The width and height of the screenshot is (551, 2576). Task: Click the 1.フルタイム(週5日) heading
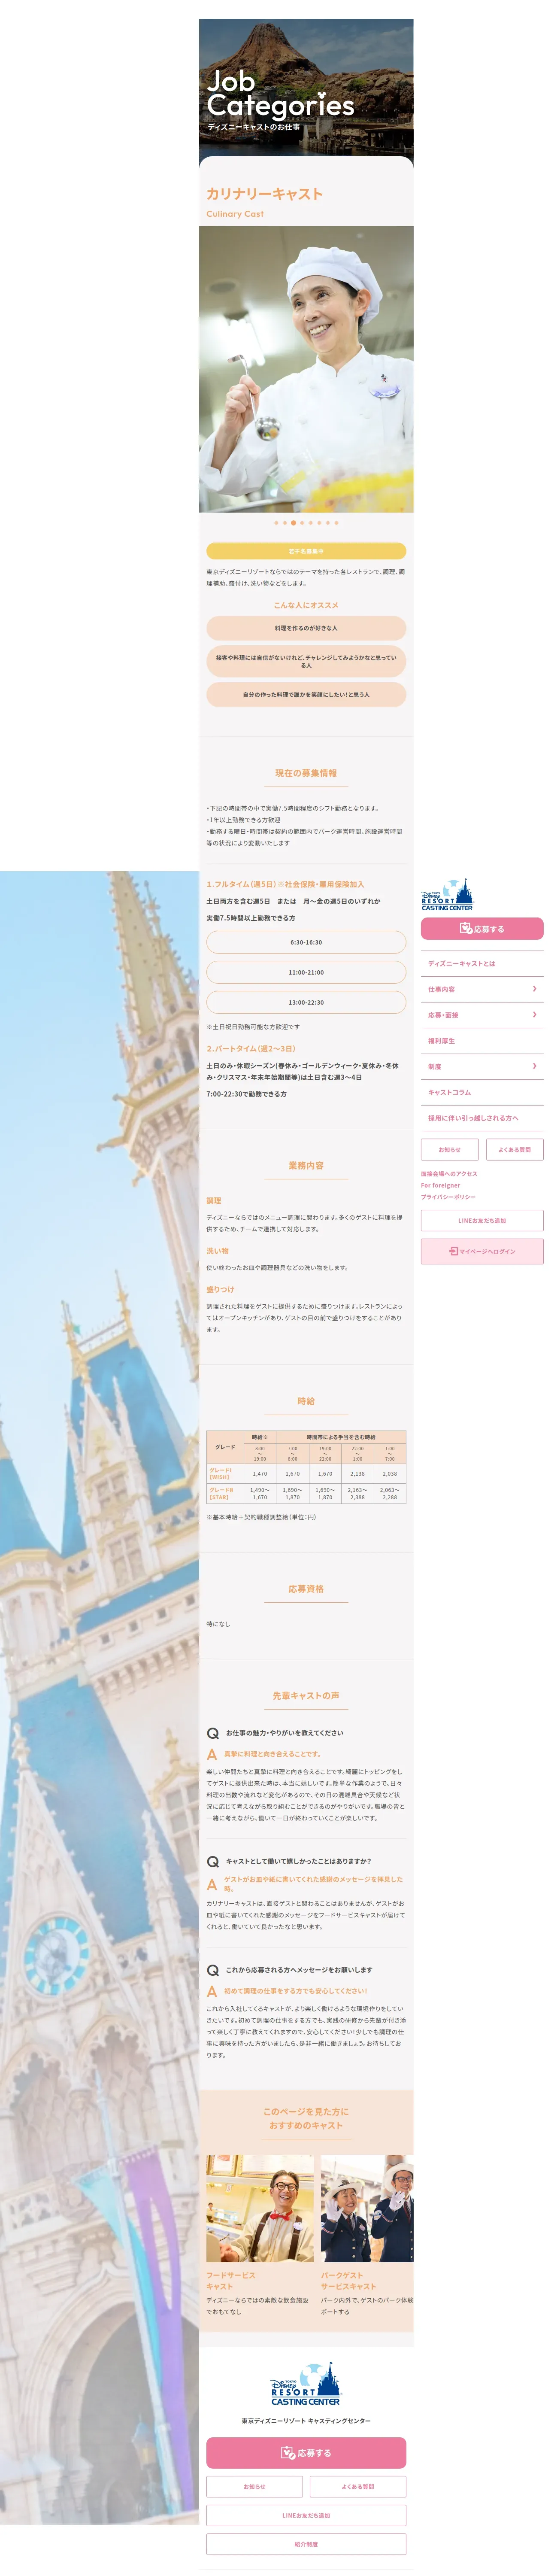285,885
